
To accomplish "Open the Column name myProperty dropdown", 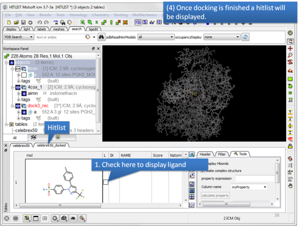I will [249, 187].
